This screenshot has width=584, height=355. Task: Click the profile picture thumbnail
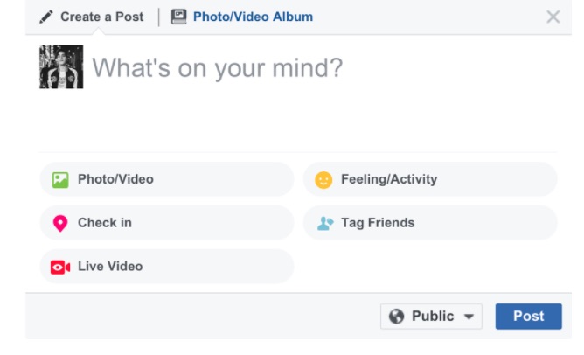click(61, 67)
